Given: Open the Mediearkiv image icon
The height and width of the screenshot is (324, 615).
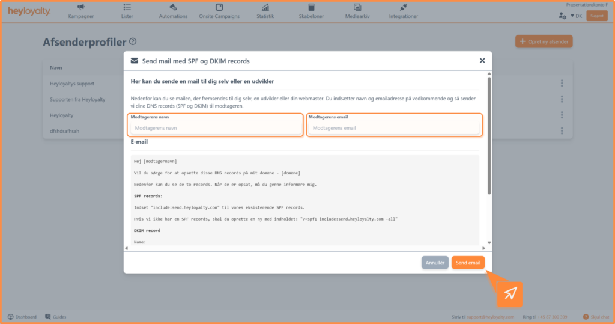Looking at the screenshot, I should (x=357, y=7).
